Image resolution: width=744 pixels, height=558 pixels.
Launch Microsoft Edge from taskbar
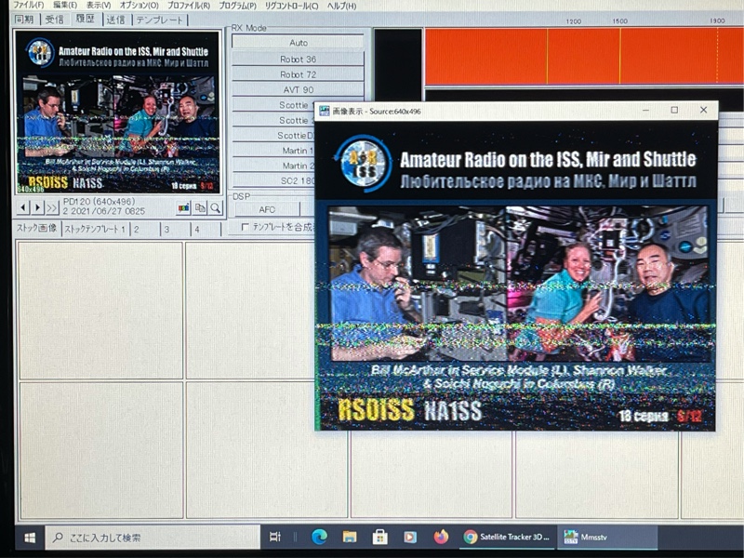pyautogui.click(x=319, y=538)
